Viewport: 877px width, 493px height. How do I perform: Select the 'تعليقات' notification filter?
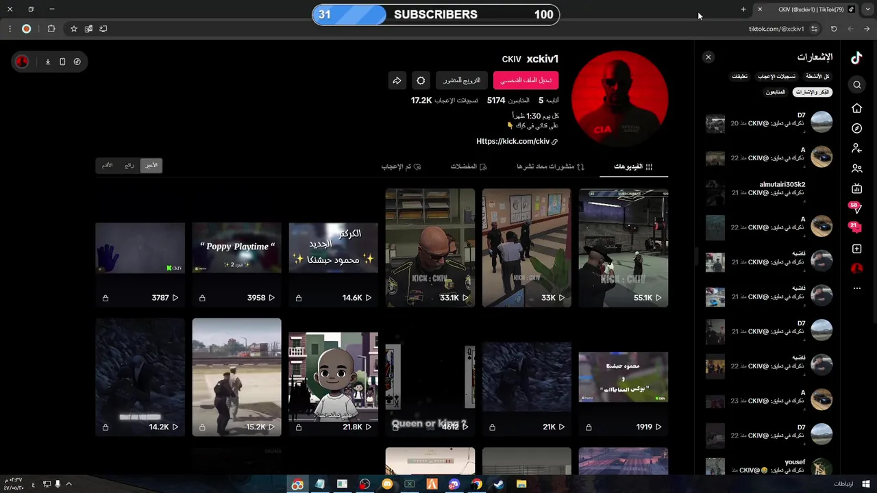click(739, 76)
